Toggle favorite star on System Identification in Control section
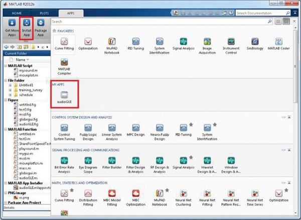 215,125
